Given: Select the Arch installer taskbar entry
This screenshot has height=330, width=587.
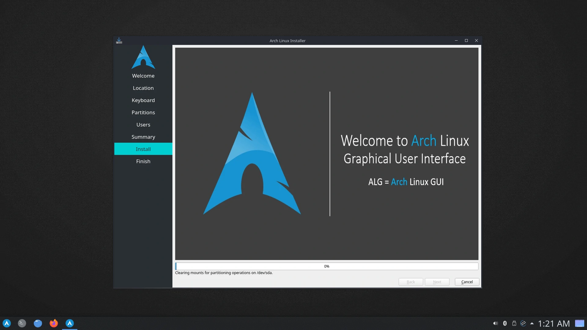Looking at the screenshot, I should [70, 323].
